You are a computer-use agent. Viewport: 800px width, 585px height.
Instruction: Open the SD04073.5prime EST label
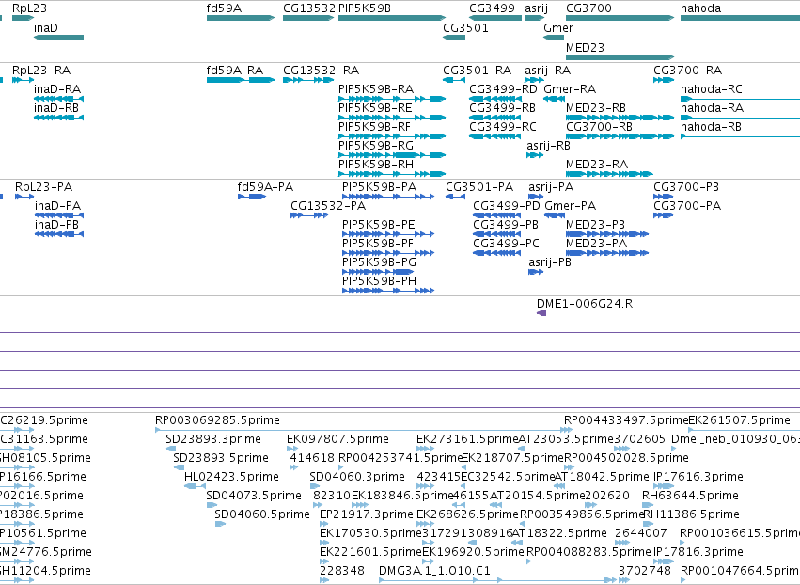point(254,497)
